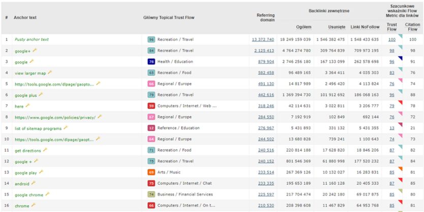Sort by the 'Anchor text' column header
Viewport: 424px width, 212px height.
coord(25,18)
